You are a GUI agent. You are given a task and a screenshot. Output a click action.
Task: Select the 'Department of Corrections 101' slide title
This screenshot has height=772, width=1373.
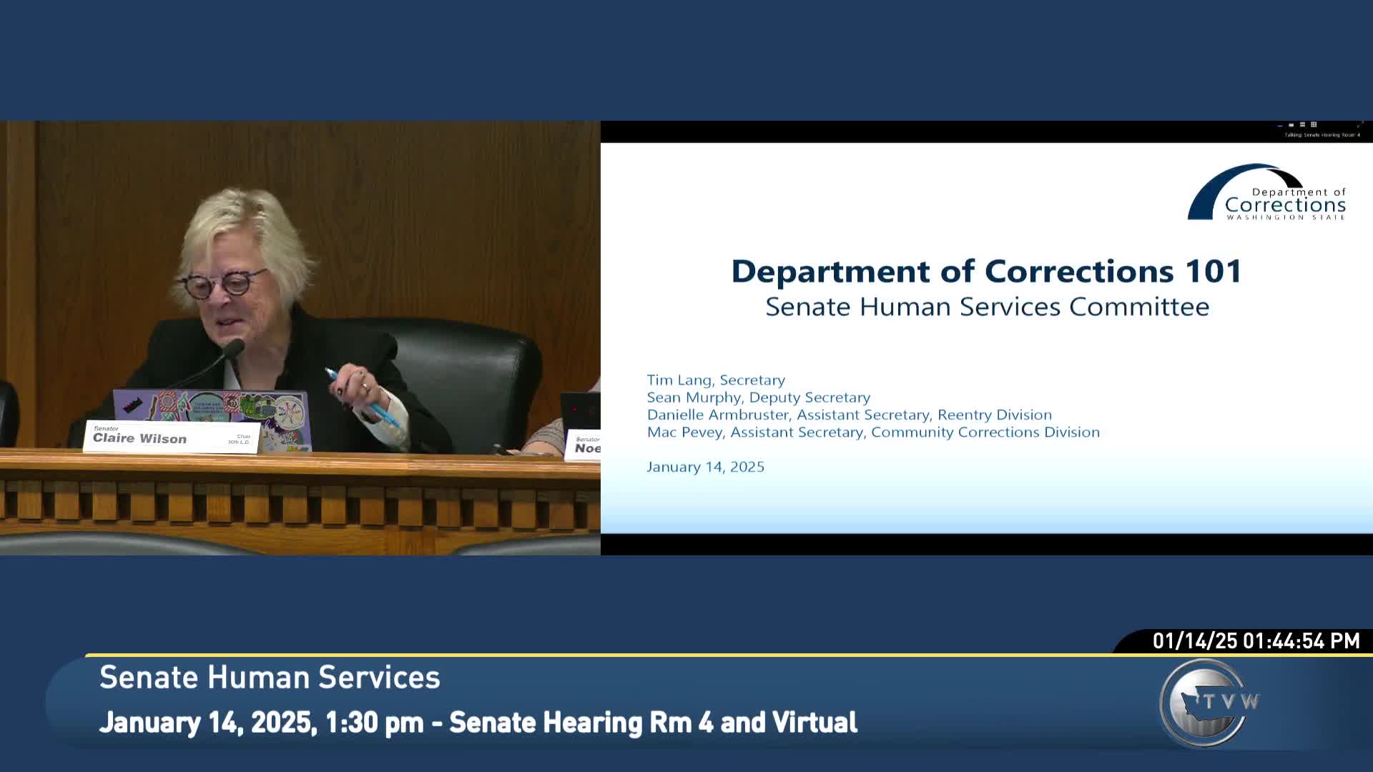coord(986,272)
